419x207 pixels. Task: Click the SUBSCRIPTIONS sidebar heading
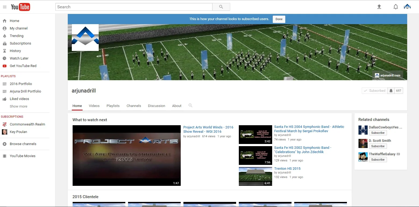coord(12,117)
